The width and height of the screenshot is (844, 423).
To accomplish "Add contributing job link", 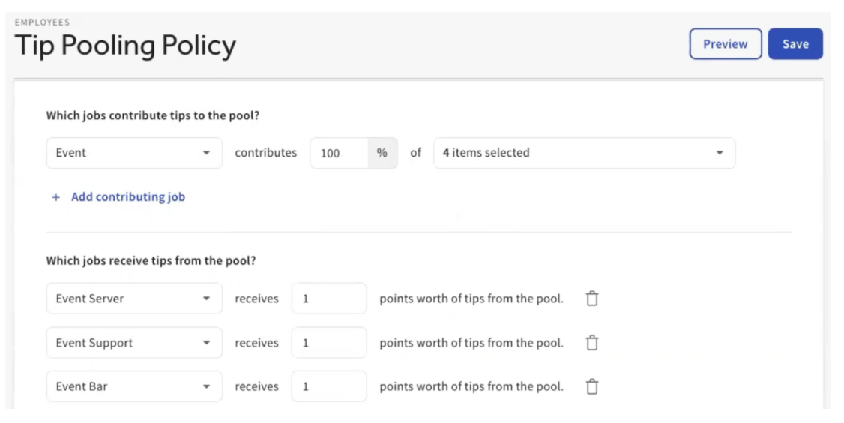I will 128,196.
